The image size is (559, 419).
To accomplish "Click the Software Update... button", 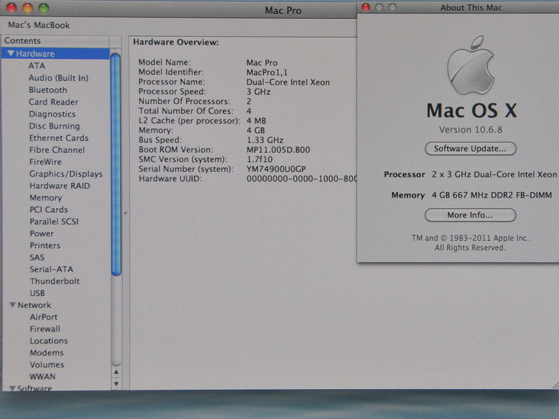I will [x=470, y=149].
